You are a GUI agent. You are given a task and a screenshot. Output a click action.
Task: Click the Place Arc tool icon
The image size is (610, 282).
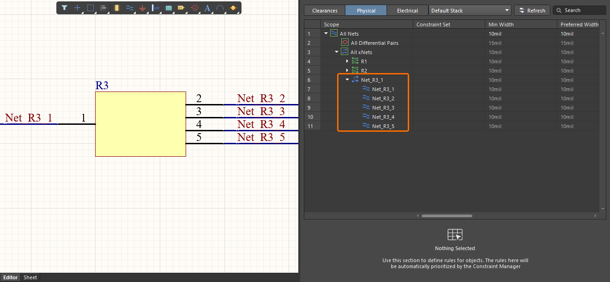220,8
